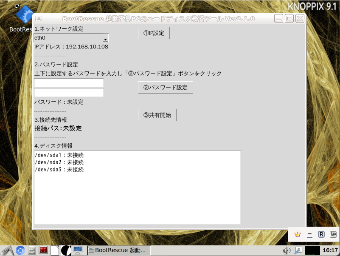Select the /dev/sda3 : 未接続 line

[59, 170]
